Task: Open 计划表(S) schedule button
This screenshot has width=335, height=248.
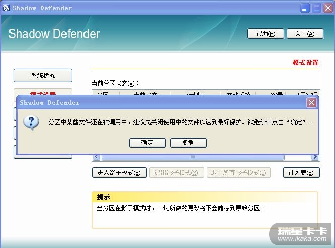Action: pos(301,172)
